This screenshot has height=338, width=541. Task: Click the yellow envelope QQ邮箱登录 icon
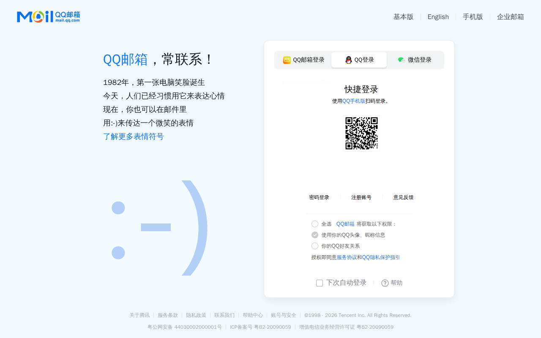point(287,60)
